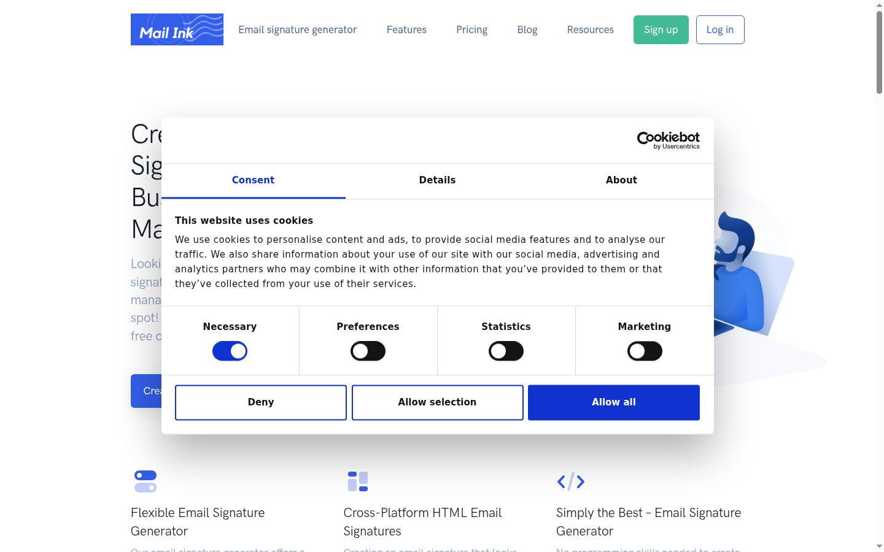Click the cross-platform layout blocks icon

tap(358, 481)
